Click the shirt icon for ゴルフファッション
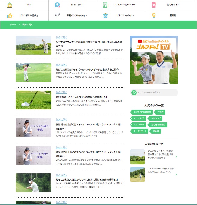The image size is (197, 205). click(105, 16)
